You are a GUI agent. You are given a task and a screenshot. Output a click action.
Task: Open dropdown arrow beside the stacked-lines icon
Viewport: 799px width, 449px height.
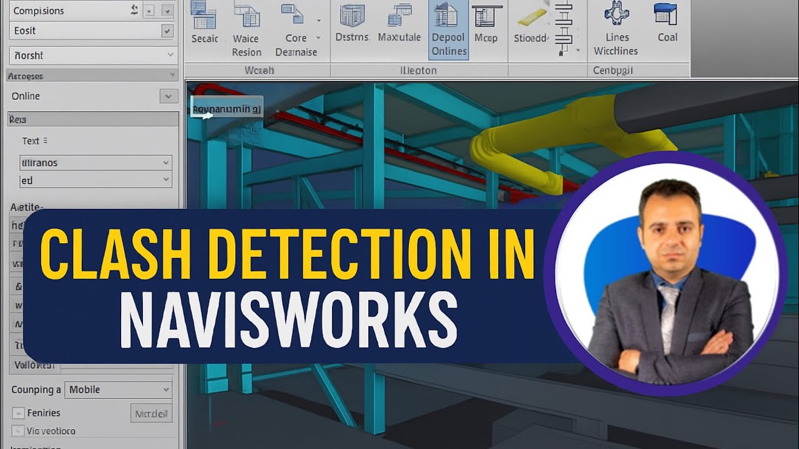coord(578,50)
